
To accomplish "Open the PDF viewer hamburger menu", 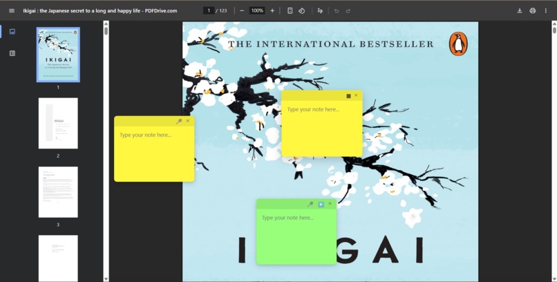I will point(12,10).
